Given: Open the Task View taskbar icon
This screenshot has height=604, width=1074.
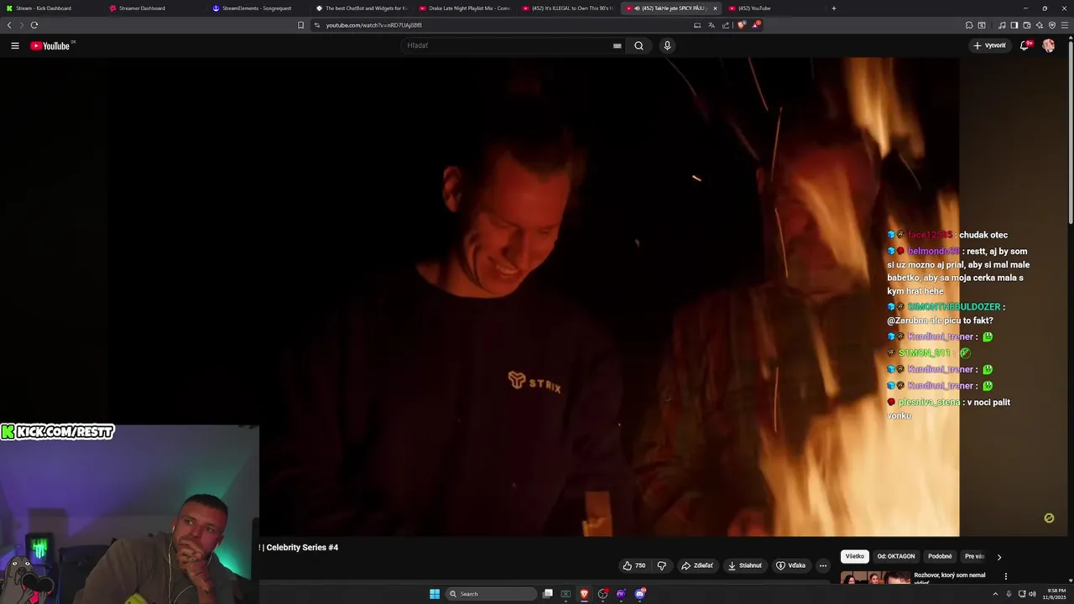Looking at the screenshot, I should [548, 594].
